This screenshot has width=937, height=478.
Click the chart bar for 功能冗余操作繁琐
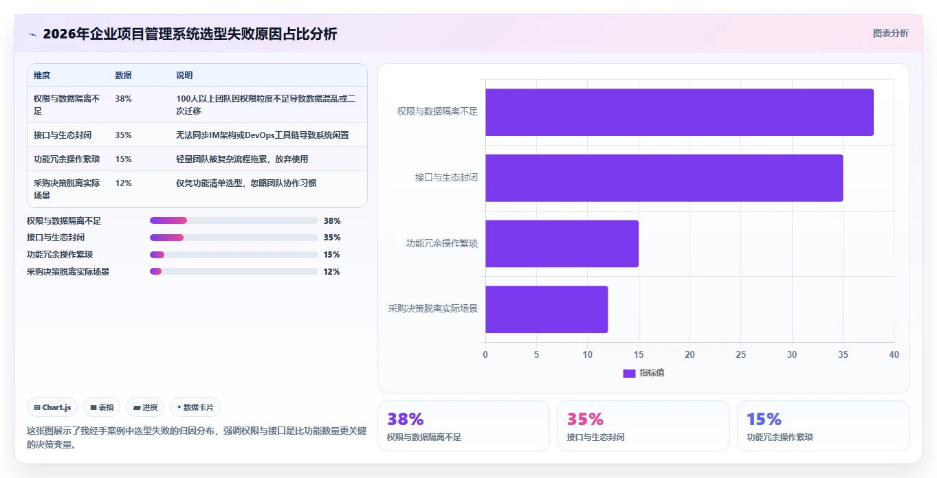point(562,243)
